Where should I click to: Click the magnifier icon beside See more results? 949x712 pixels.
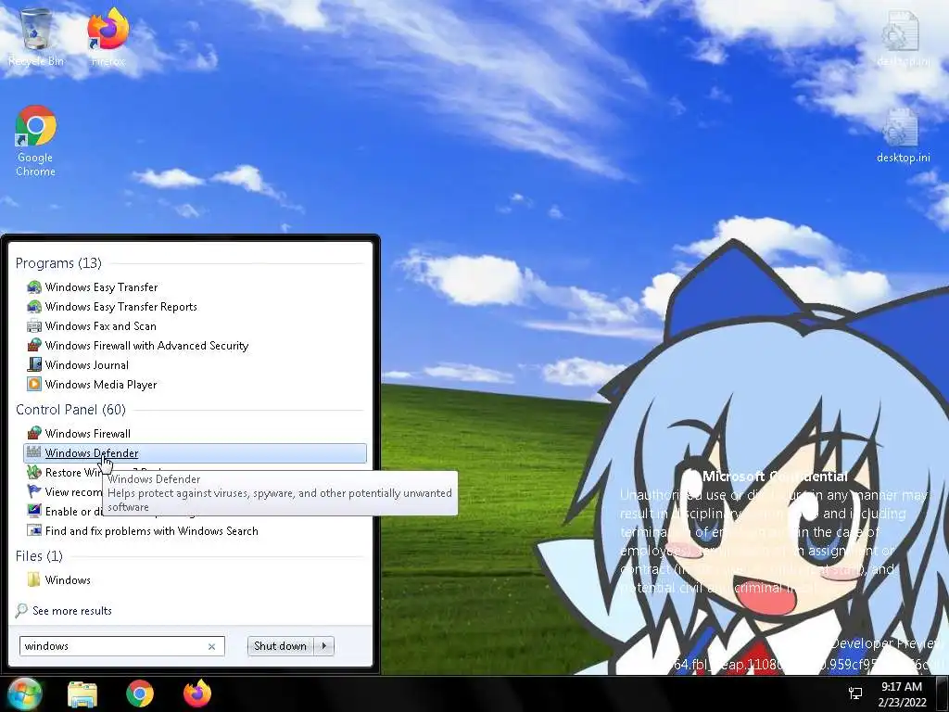[21, 610]
